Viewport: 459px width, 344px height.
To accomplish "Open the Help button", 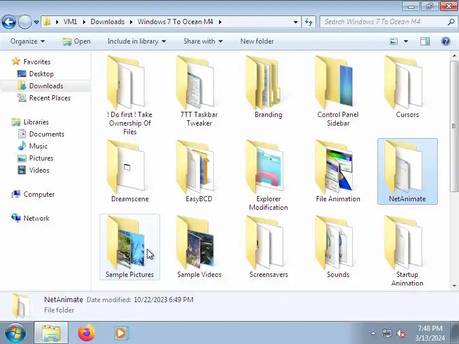I will pos(446,41).
